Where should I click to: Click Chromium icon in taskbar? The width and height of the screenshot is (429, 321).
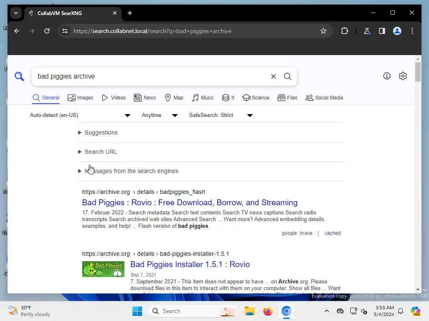point(286,311)
